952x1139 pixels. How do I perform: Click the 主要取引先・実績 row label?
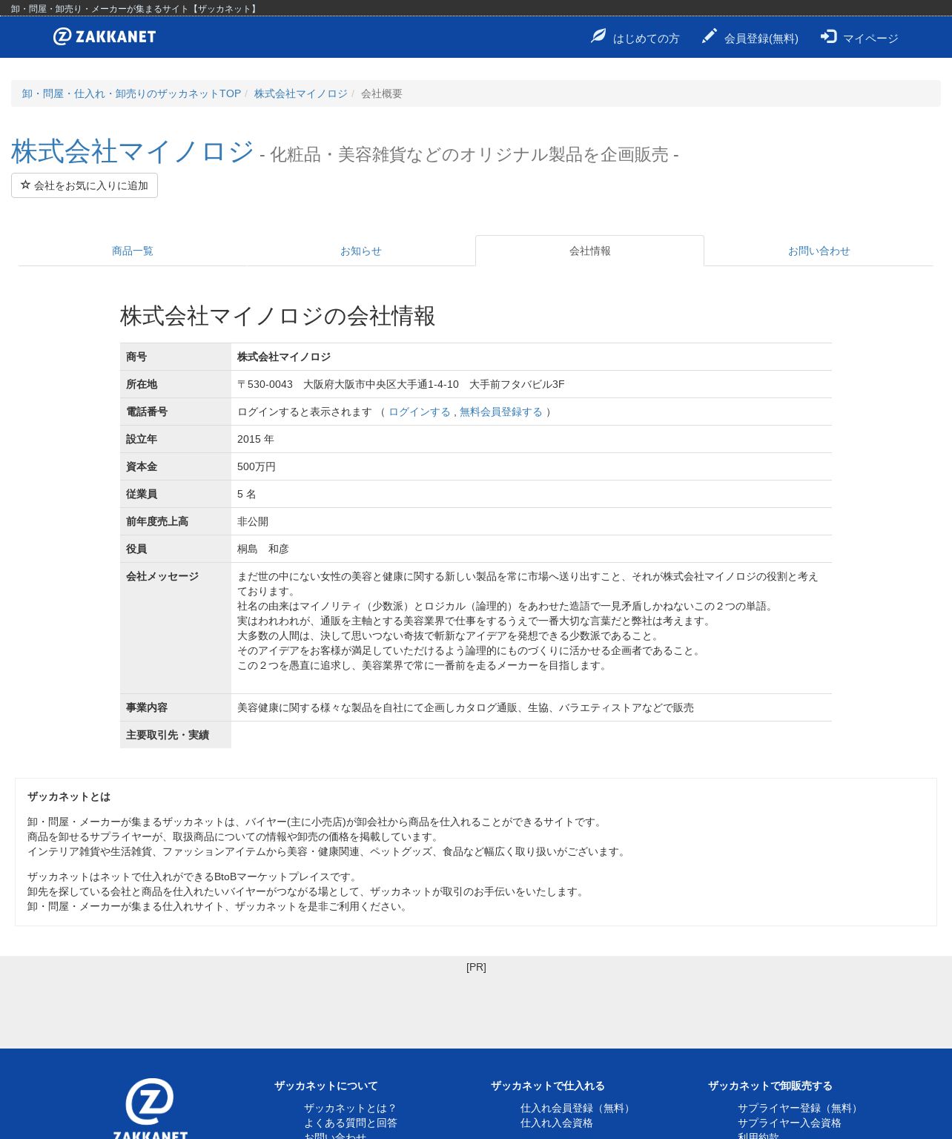(x=168, y=735)
